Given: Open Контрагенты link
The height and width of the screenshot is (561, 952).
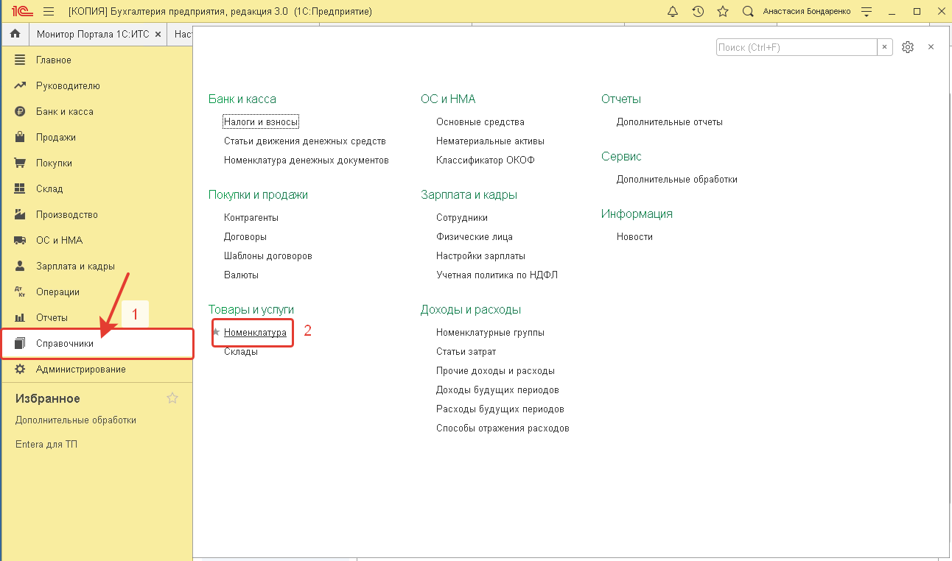Looking at the screenshot, I should tap(251, 218).
